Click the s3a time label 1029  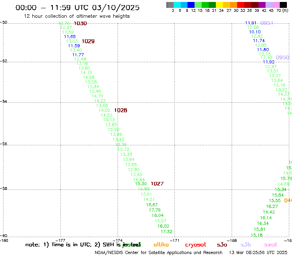point(88,41)
